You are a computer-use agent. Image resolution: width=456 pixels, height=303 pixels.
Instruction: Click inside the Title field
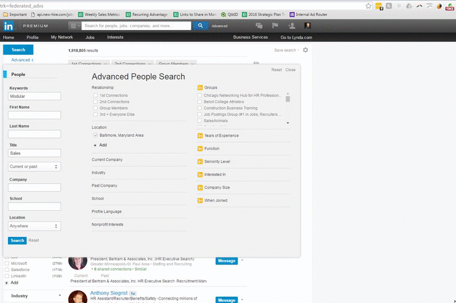point(34,153)
